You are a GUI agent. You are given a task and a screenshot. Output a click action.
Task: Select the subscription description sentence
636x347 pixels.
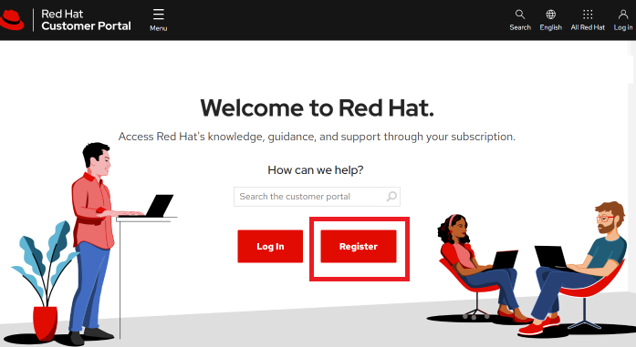click(317, 137)
